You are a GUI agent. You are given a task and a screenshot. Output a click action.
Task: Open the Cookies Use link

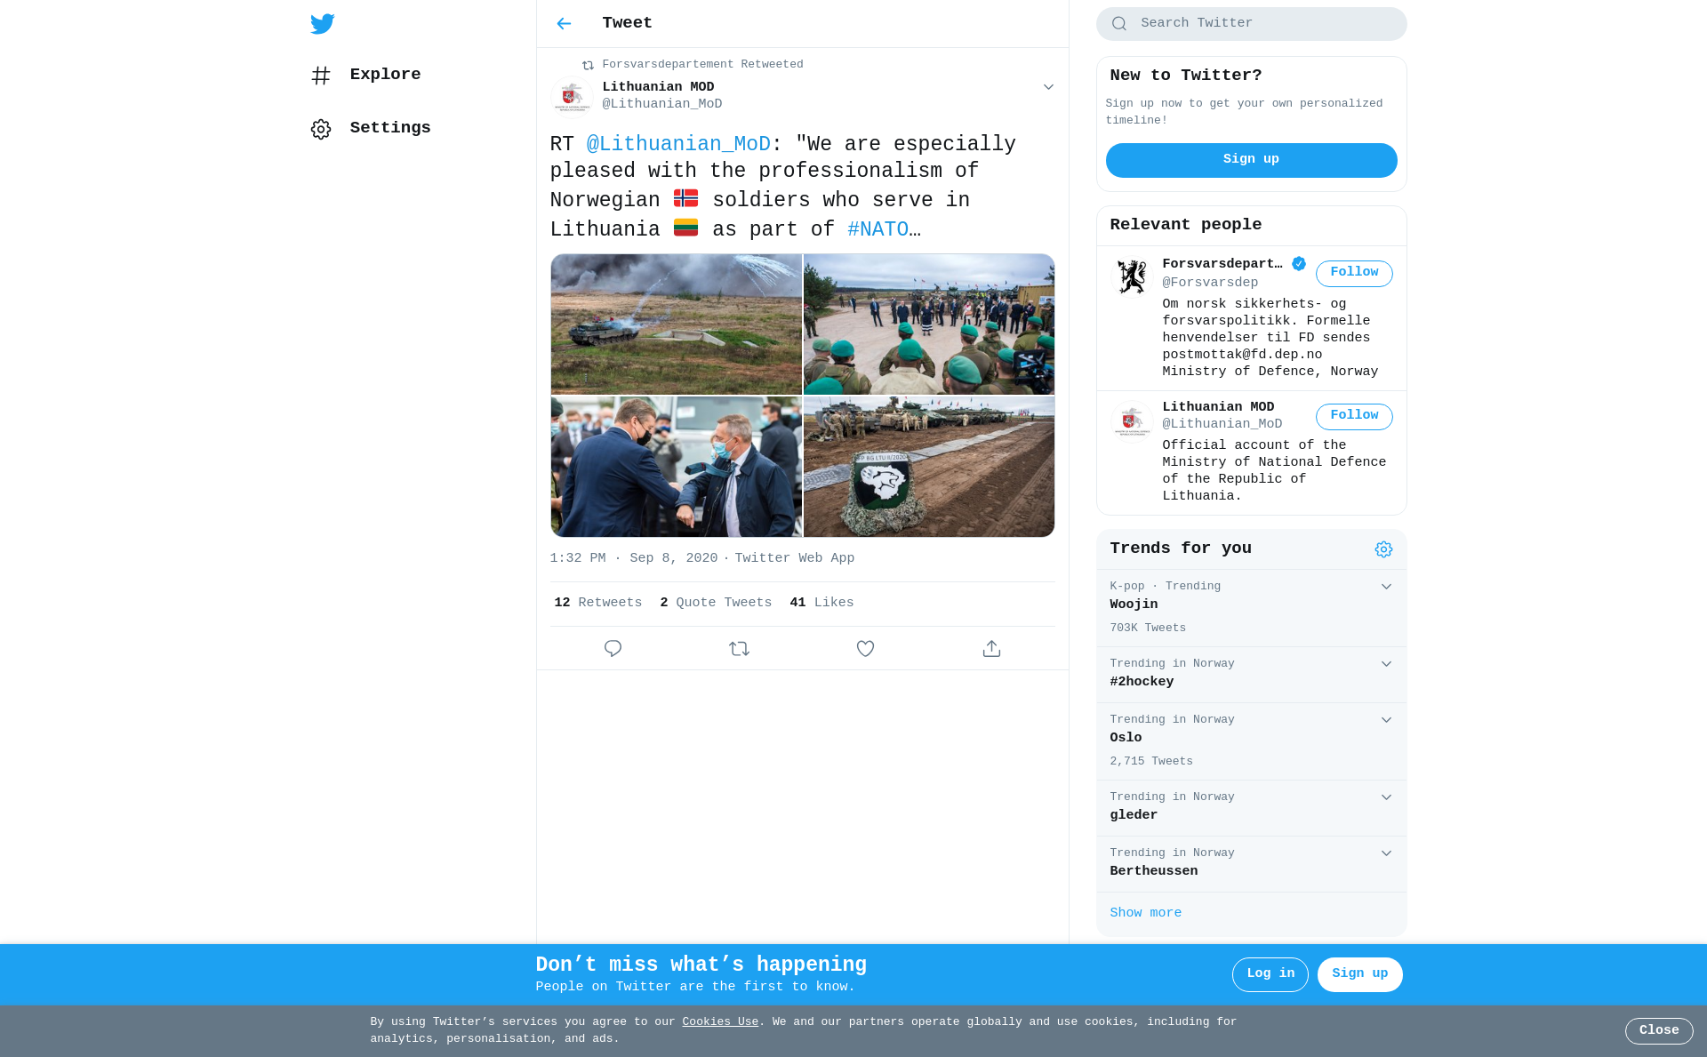click(x=720, y=1022)
